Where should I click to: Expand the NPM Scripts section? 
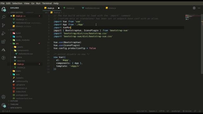(16, 108)
